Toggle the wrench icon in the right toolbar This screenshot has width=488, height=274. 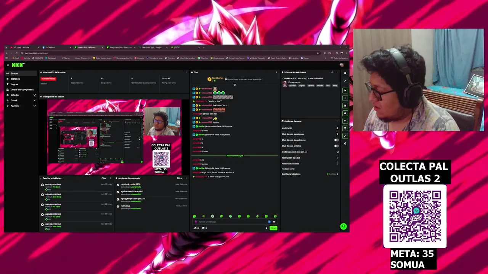345,136
